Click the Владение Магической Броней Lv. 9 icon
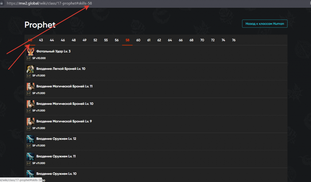The height and width of the screenshot is (182, 311). (x=30, y=122)
